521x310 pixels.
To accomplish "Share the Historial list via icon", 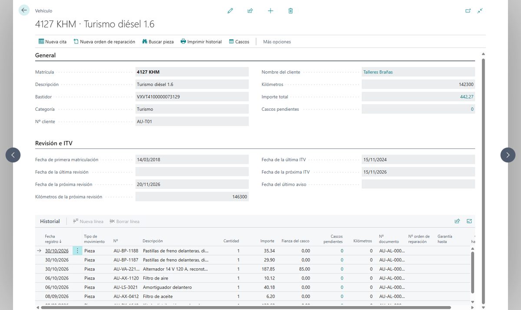I will (x=457, y=221).
